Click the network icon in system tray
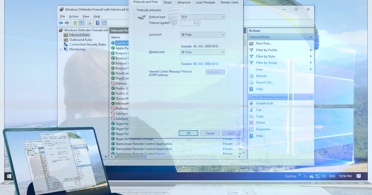The width and height of the screenshot is (372, 195). (318, 176)
